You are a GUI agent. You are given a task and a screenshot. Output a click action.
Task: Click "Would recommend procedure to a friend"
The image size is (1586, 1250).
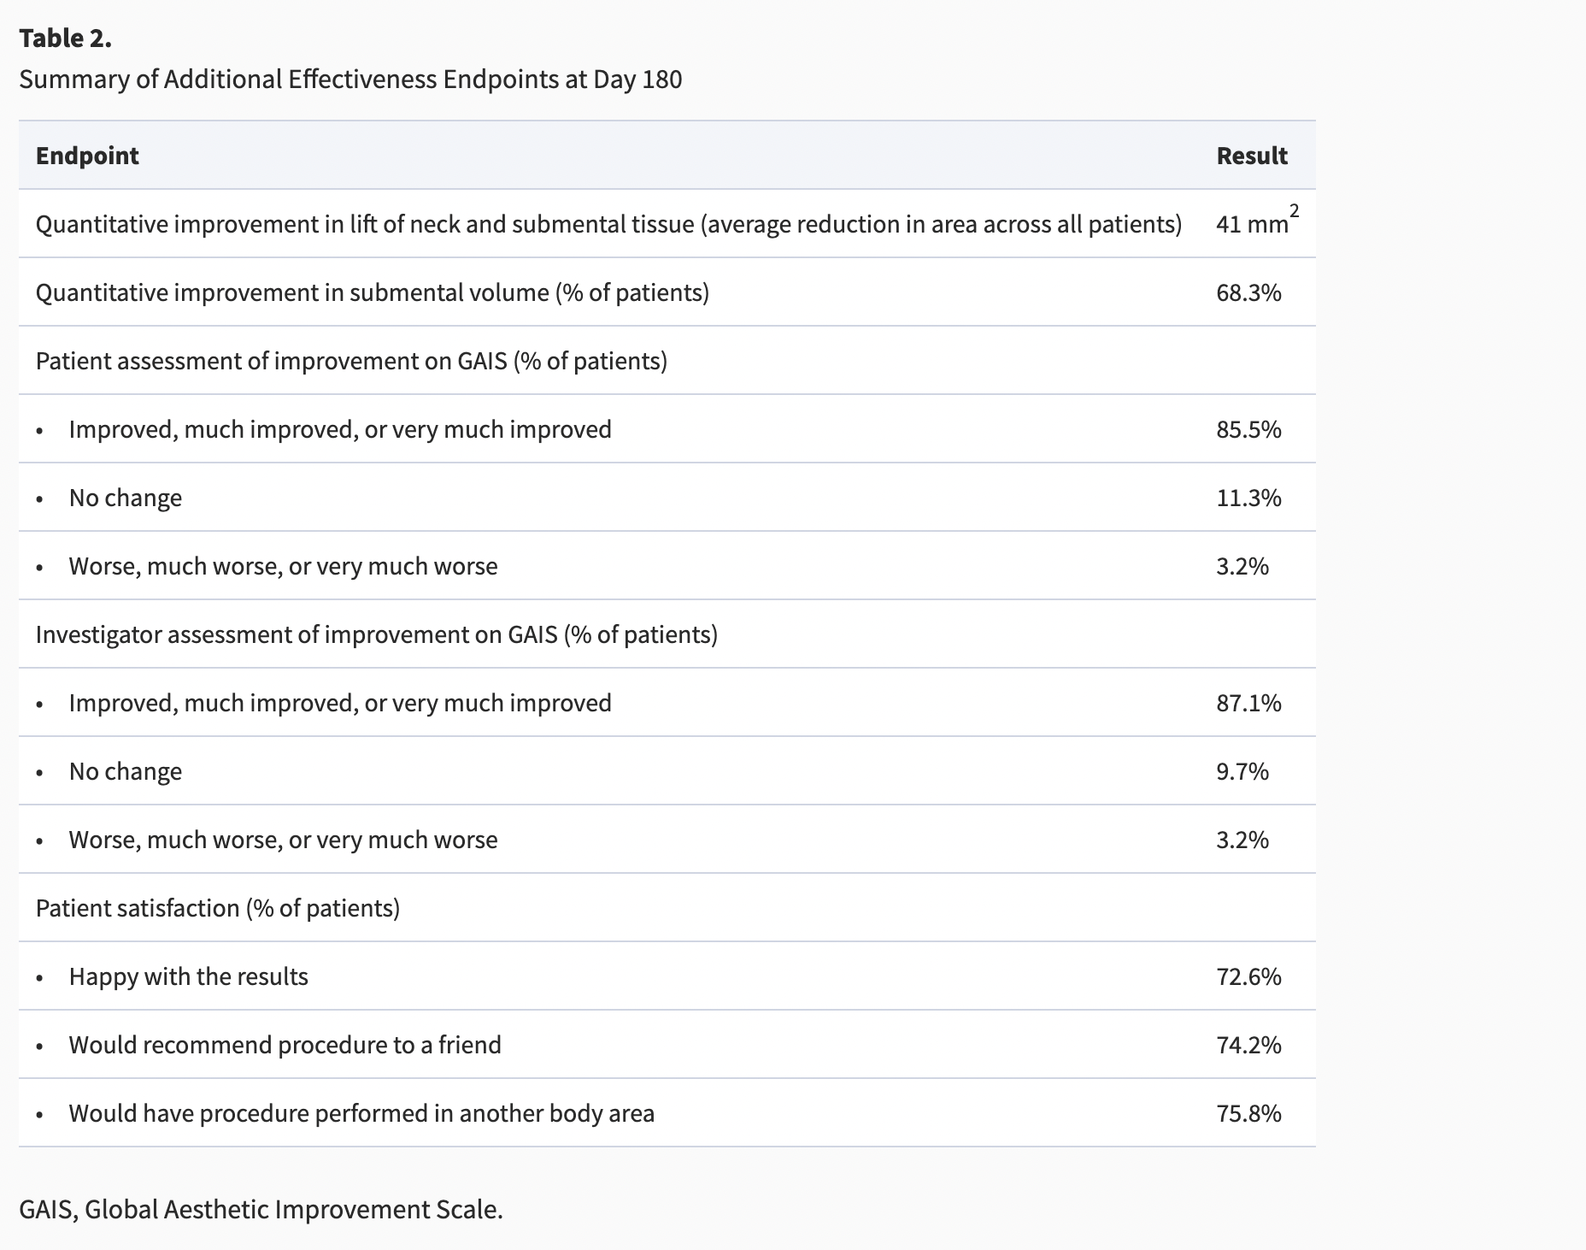click(285, 1045)
